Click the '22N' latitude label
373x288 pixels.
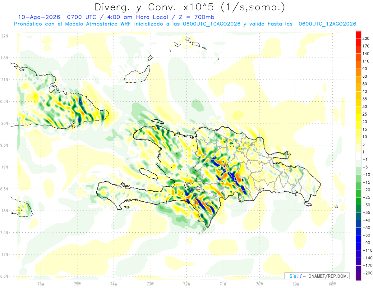[5, 36]
